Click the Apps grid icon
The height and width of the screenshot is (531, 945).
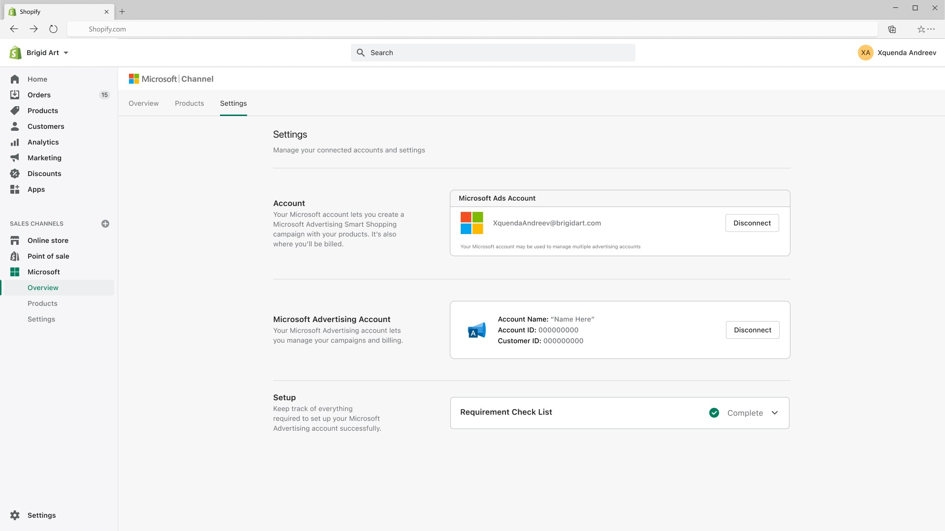coord(15,189)
